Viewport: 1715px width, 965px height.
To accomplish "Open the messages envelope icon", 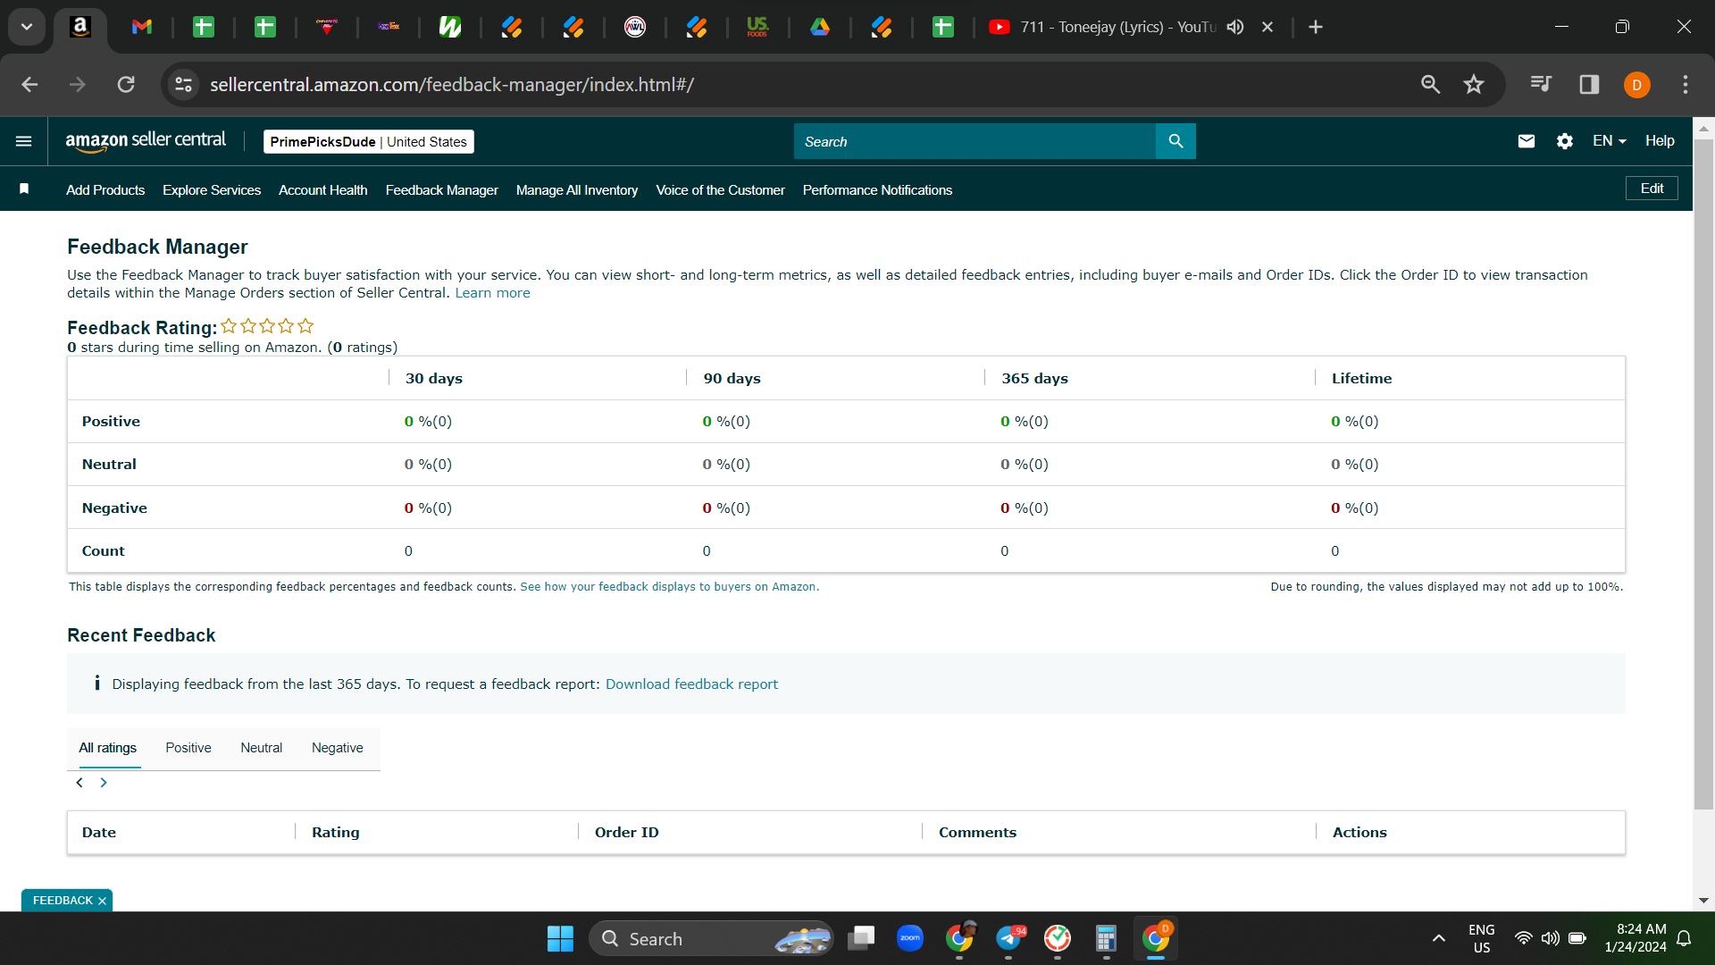I will point(1527,141).
